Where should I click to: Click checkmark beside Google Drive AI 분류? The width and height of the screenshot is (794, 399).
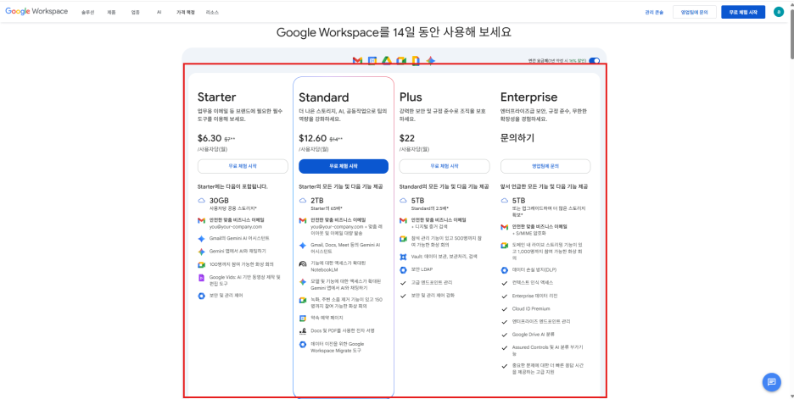pos(505,335)
